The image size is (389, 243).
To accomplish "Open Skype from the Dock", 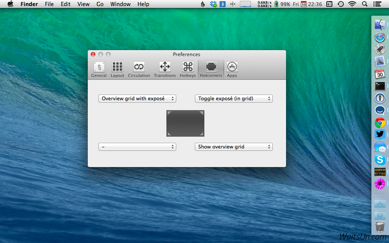I will 380,159.
